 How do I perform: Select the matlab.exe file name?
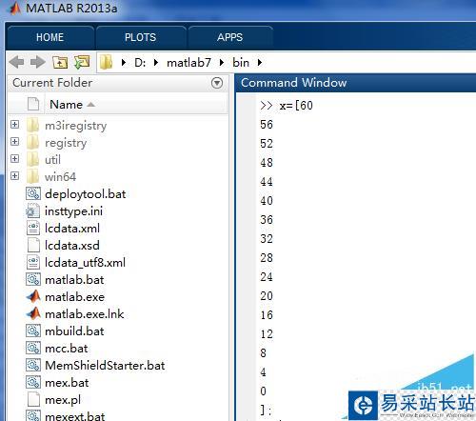(x=74, y=297)
